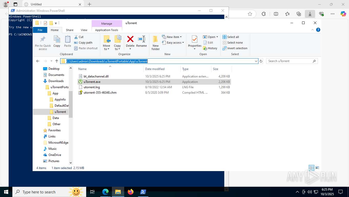Viewport: 349px width, 197px height.
Task: Click navigation pane scroll down arrow
Action: [x=71, y=163]
